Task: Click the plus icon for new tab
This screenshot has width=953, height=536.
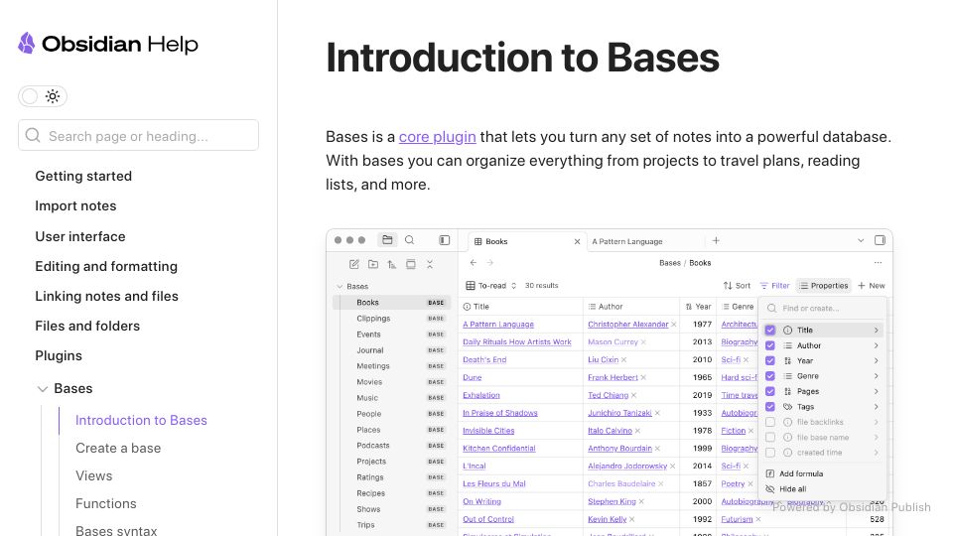Action: pos(716,240)
